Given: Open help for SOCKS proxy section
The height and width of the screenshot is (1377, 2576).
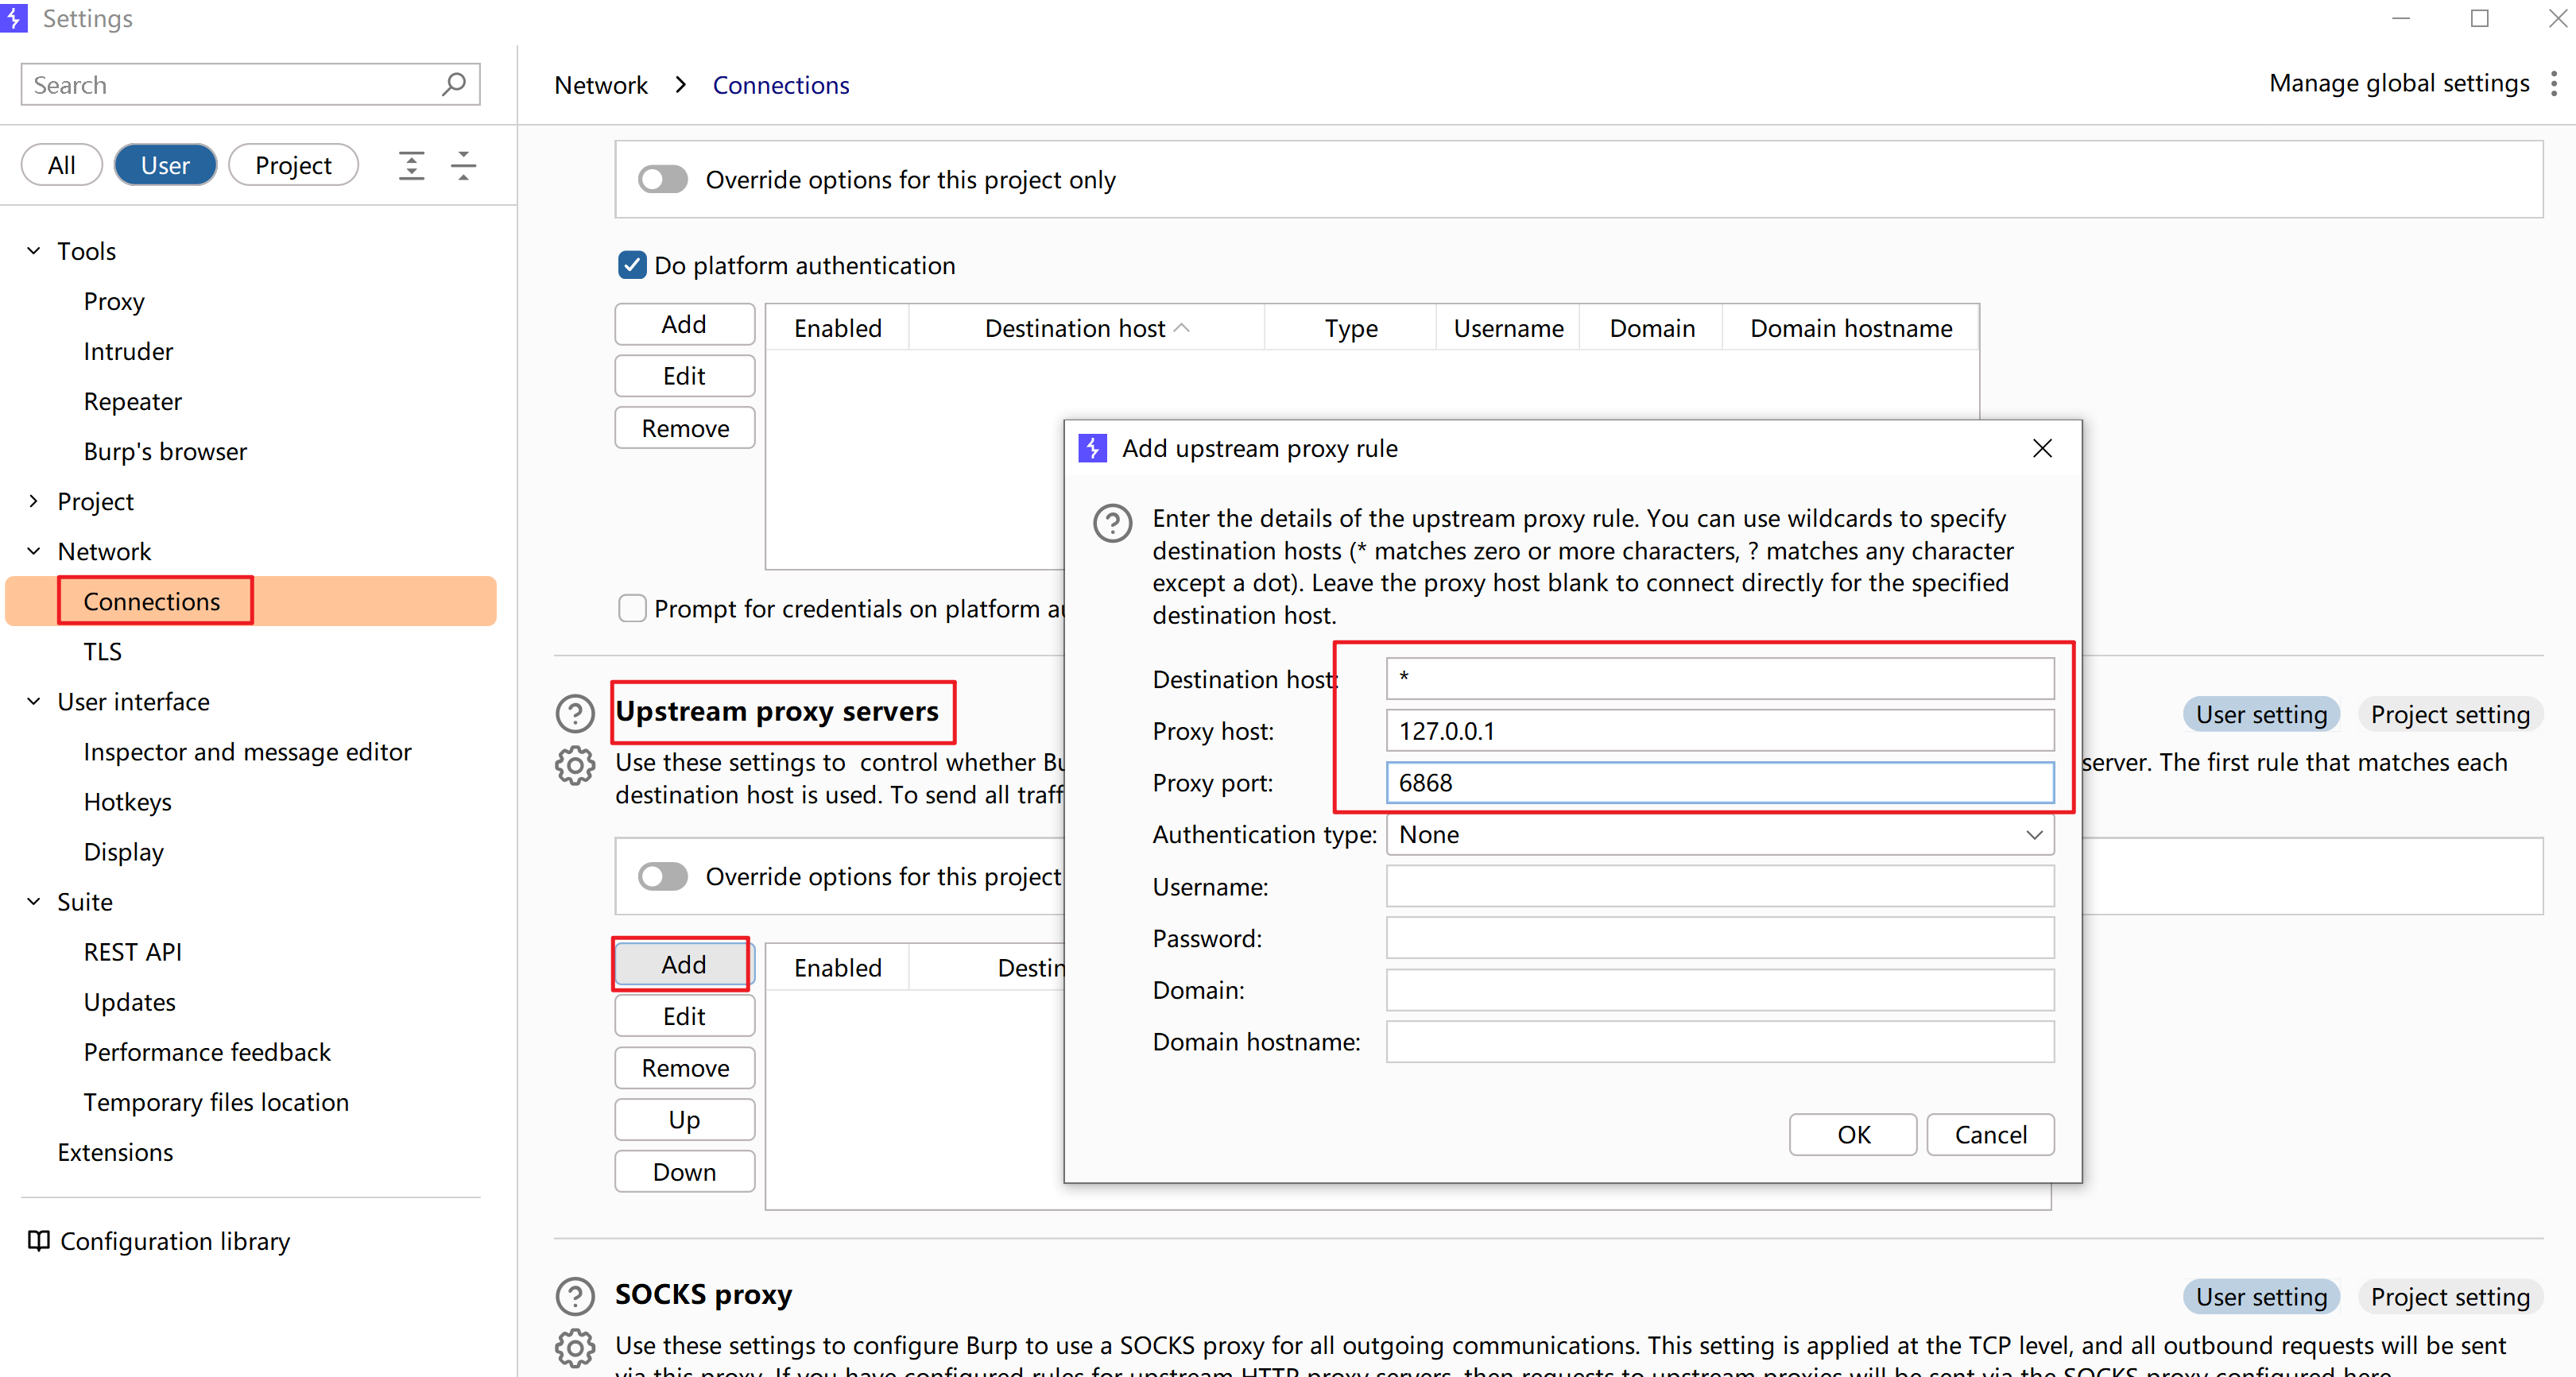Looking at the screenshot, I should click(575, 1296).
